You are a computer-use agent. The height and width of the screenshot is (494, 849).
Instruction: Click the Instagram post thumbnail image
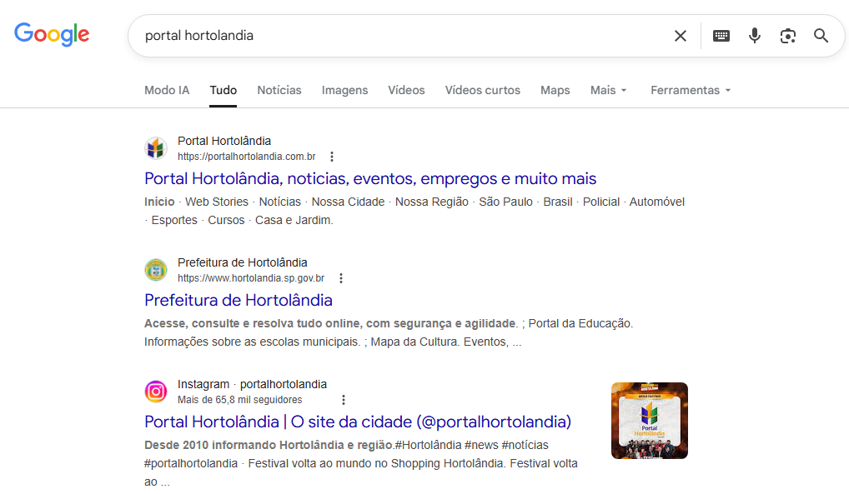649,420
